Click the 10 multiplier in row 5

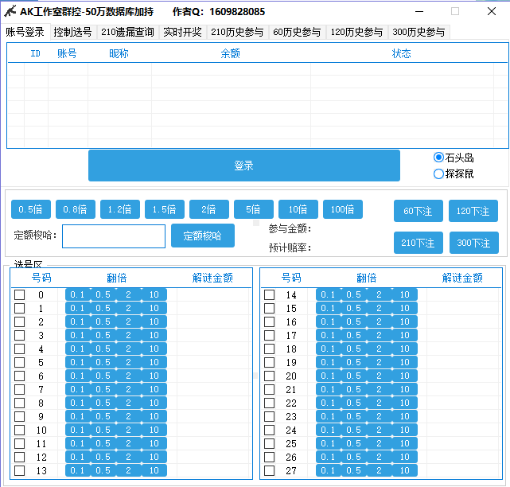tap(154, 362)
